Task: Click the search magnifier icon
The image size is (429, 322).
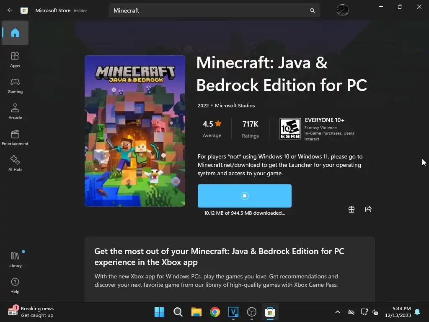Action: click(312, 10)
